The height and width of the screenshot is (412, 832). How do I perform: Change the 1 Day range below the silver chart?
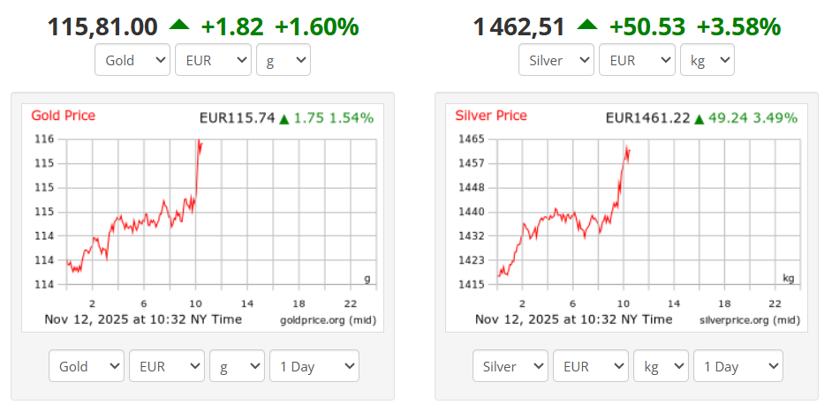pos(737,366)
